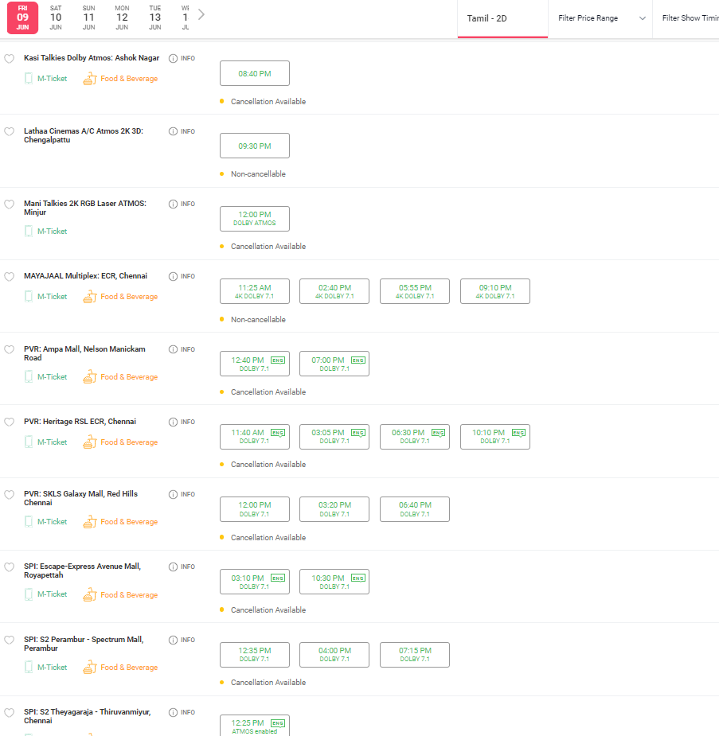View info for PVR Heritage RSL ECR
Screen dimensions: 719x736
[173, 422]
